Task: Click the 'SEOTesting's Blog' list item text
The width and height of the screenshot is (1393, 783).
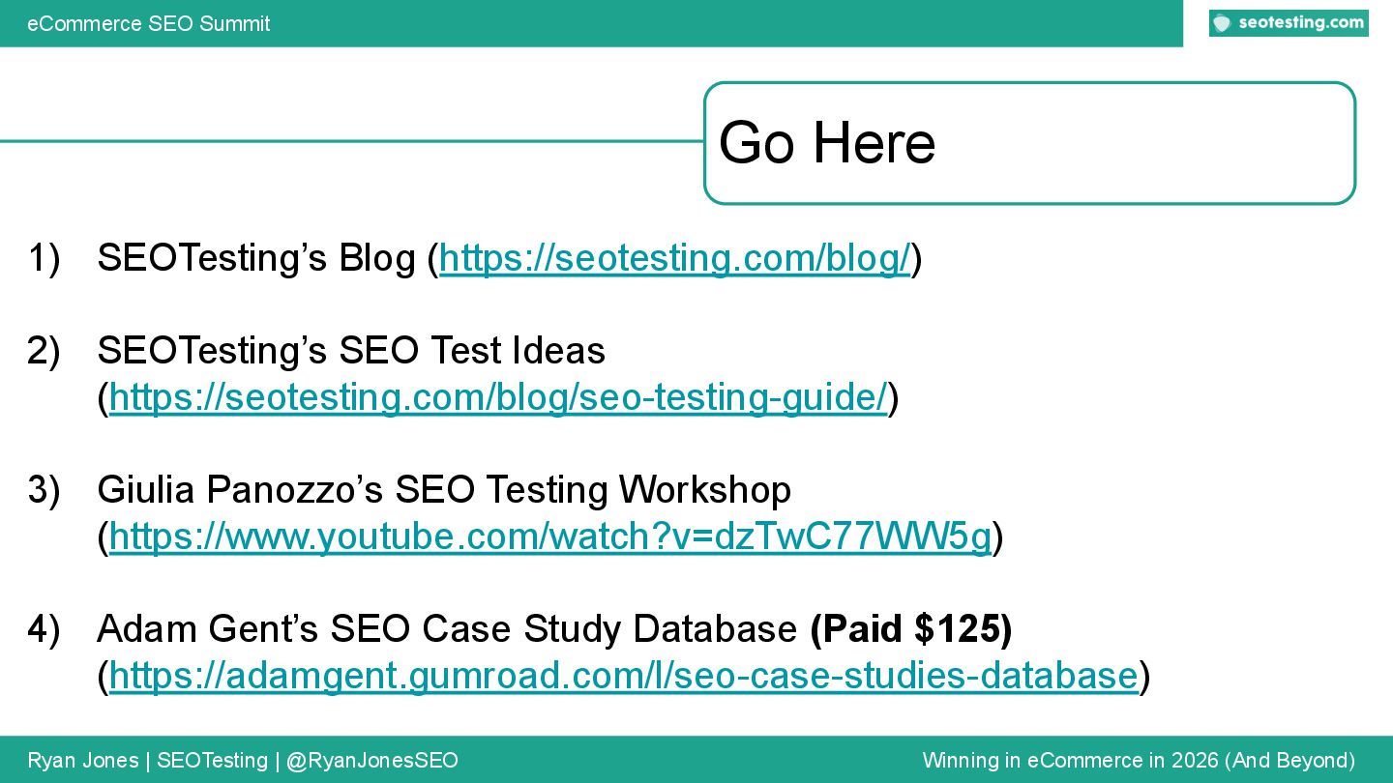Action: click(x=256, y=258)
